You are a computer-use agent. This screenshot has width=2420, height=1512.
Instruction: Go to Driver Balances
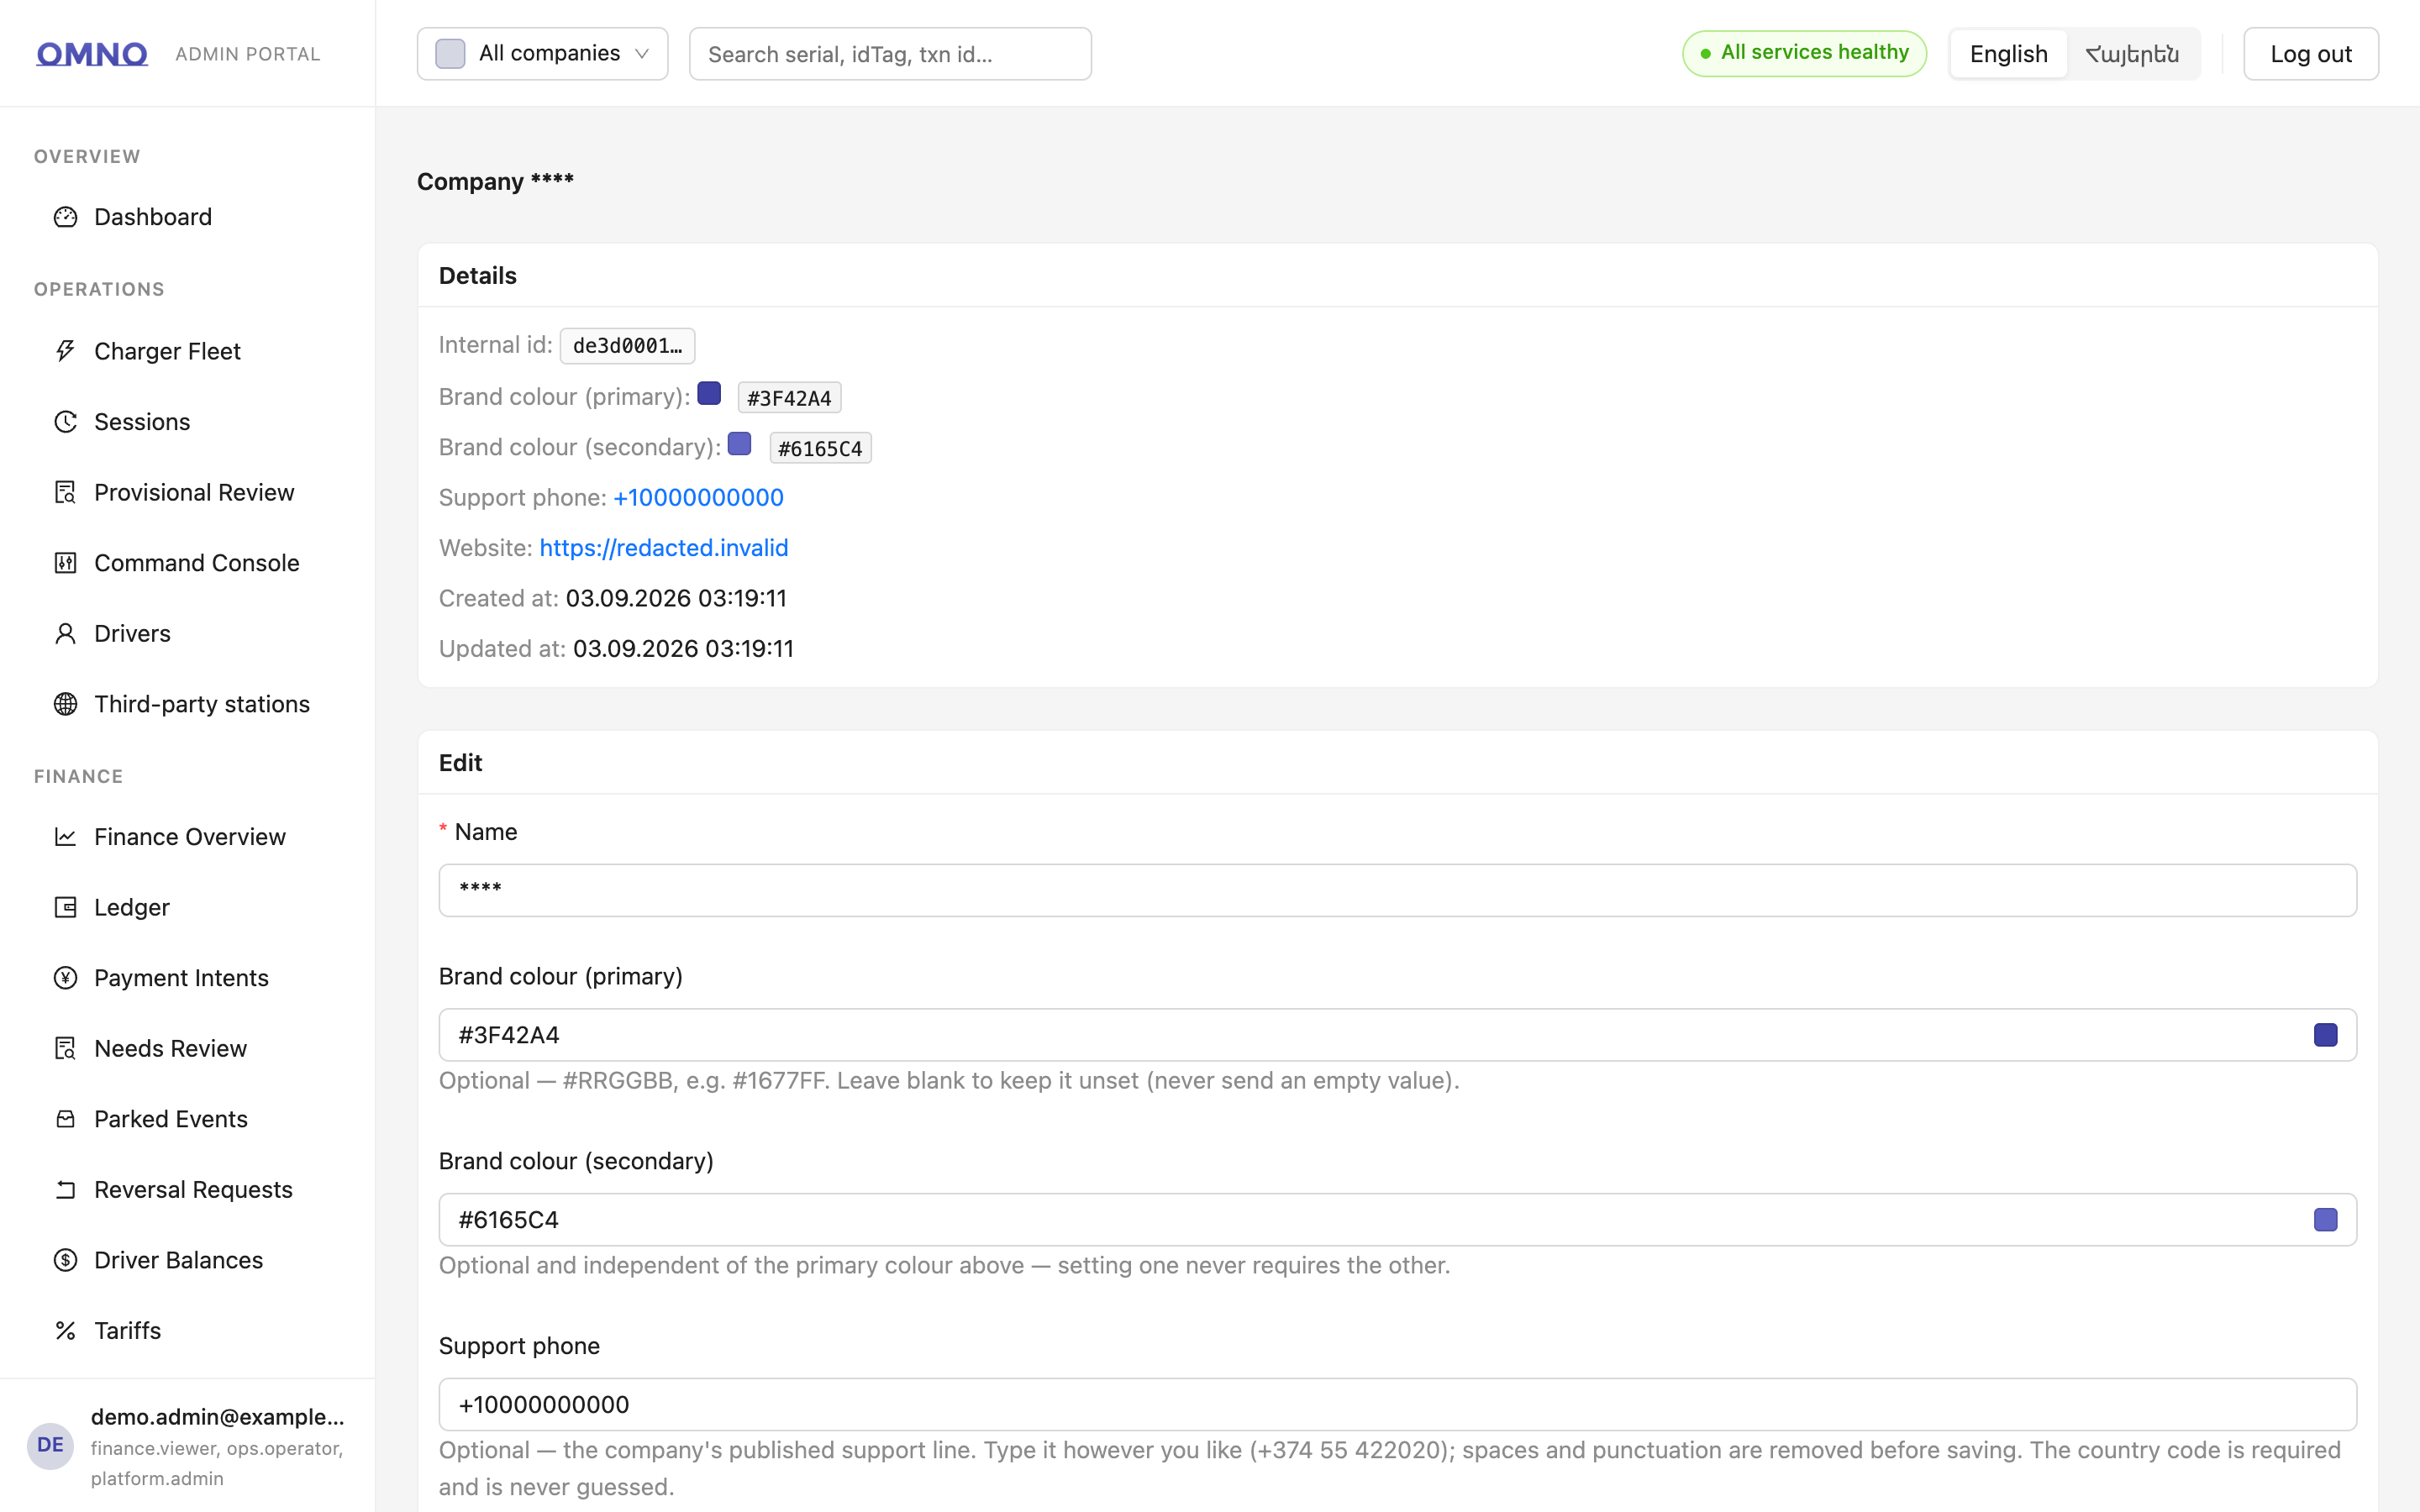point(187,1260)
